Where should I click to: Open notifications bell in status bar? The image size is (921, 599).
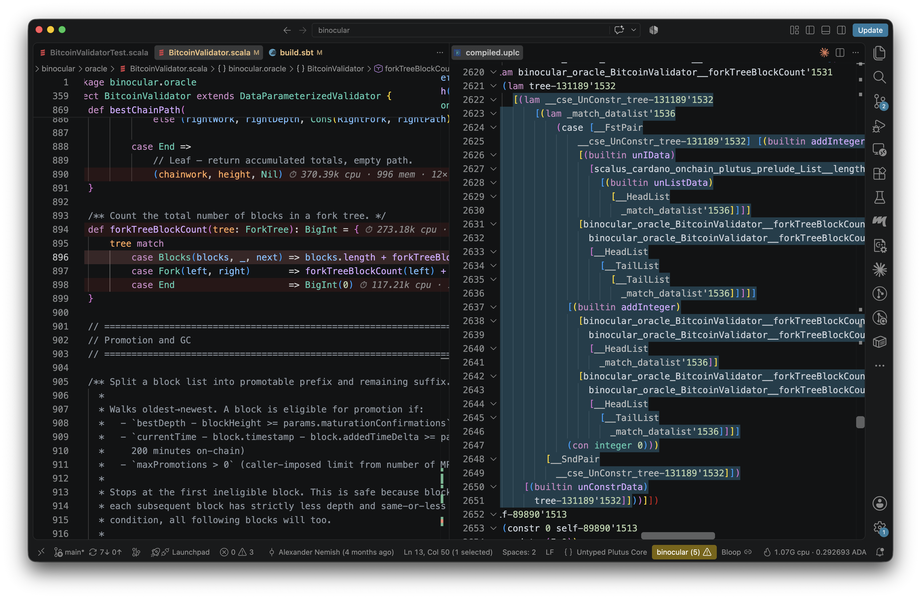[880, 552]
